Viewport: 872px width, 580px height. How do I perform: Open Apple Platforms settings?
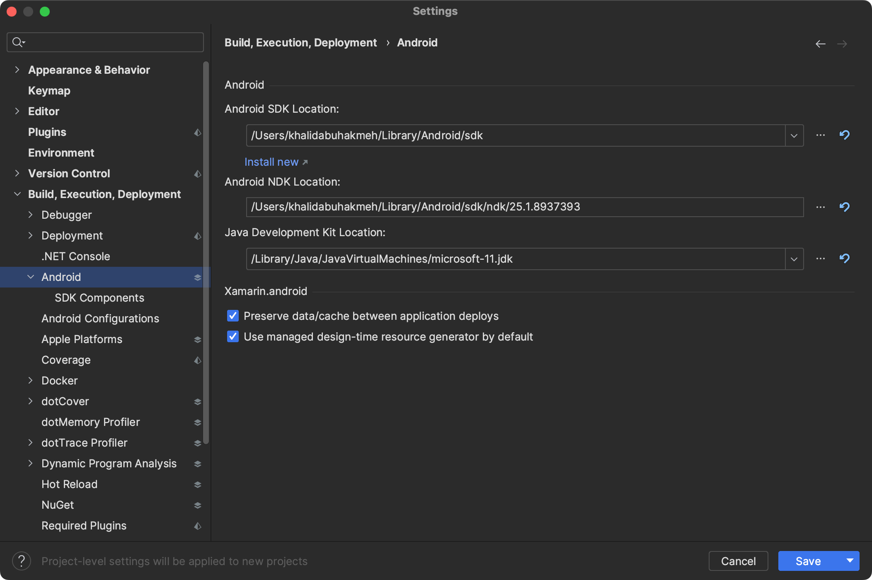(x=82, y=339)
